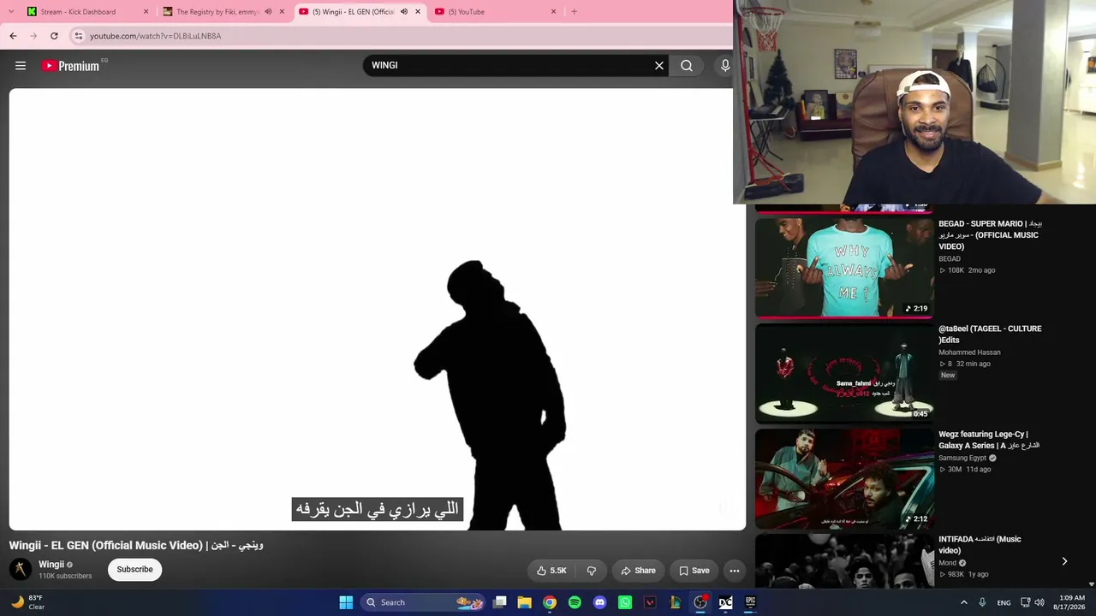Open Task View on the taskbar
Screen dimensions: 1096x616
pos(500,602)
